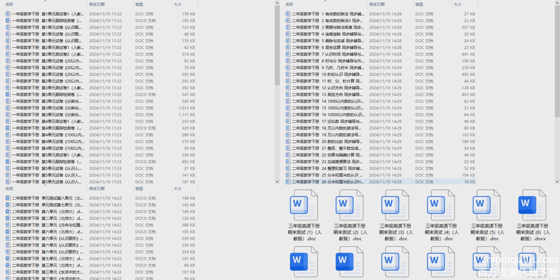The width and height of the screenshot is (560, 280).
Task: Click the large Word icon of 期末测试 (5)
Action: pyautogui.click(x=487, y=205)
